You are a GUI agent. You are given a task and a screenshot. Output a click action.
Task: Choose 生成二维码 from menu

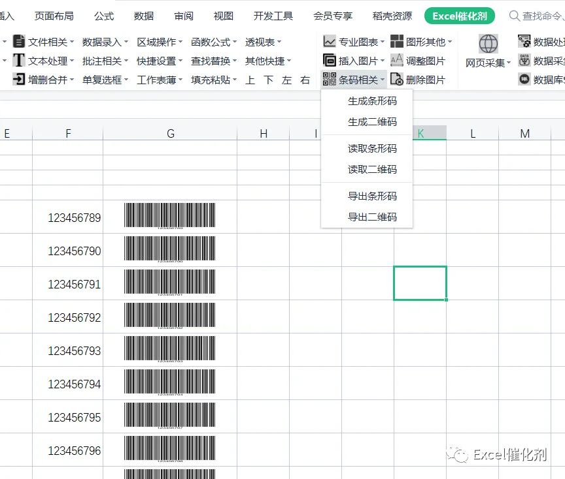[x=367, y=122]
